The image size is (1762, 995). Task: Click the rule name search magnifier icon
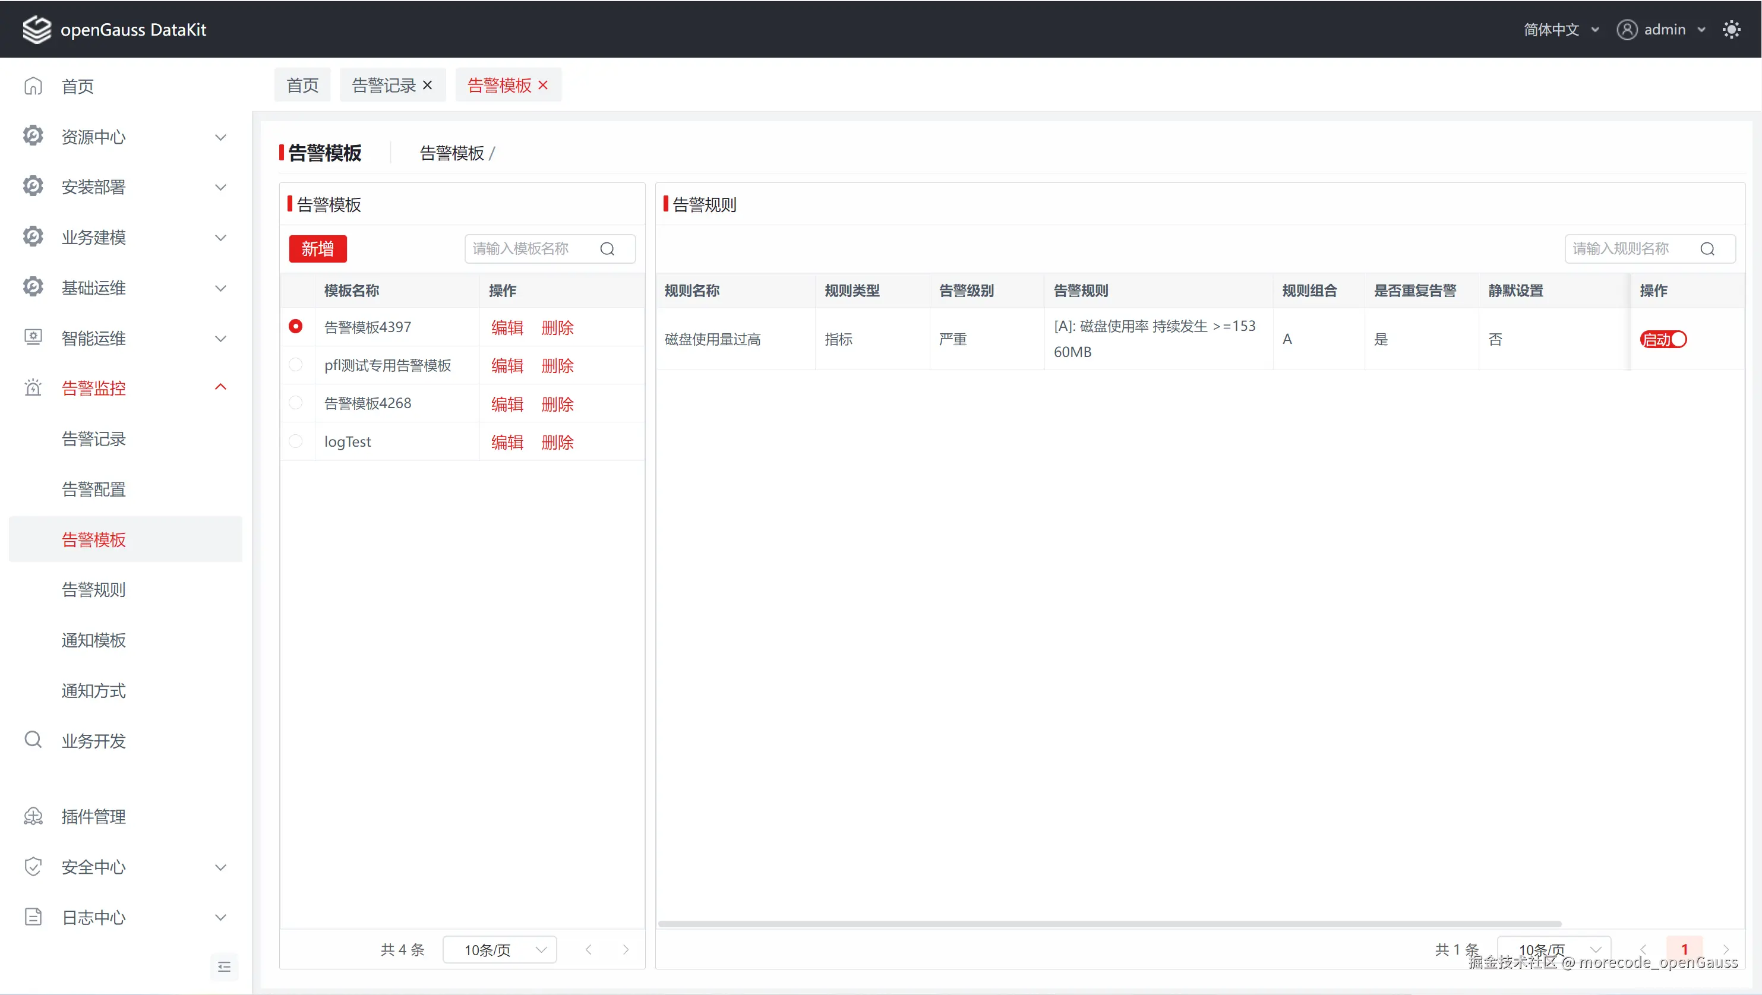tap(1707, 249)
